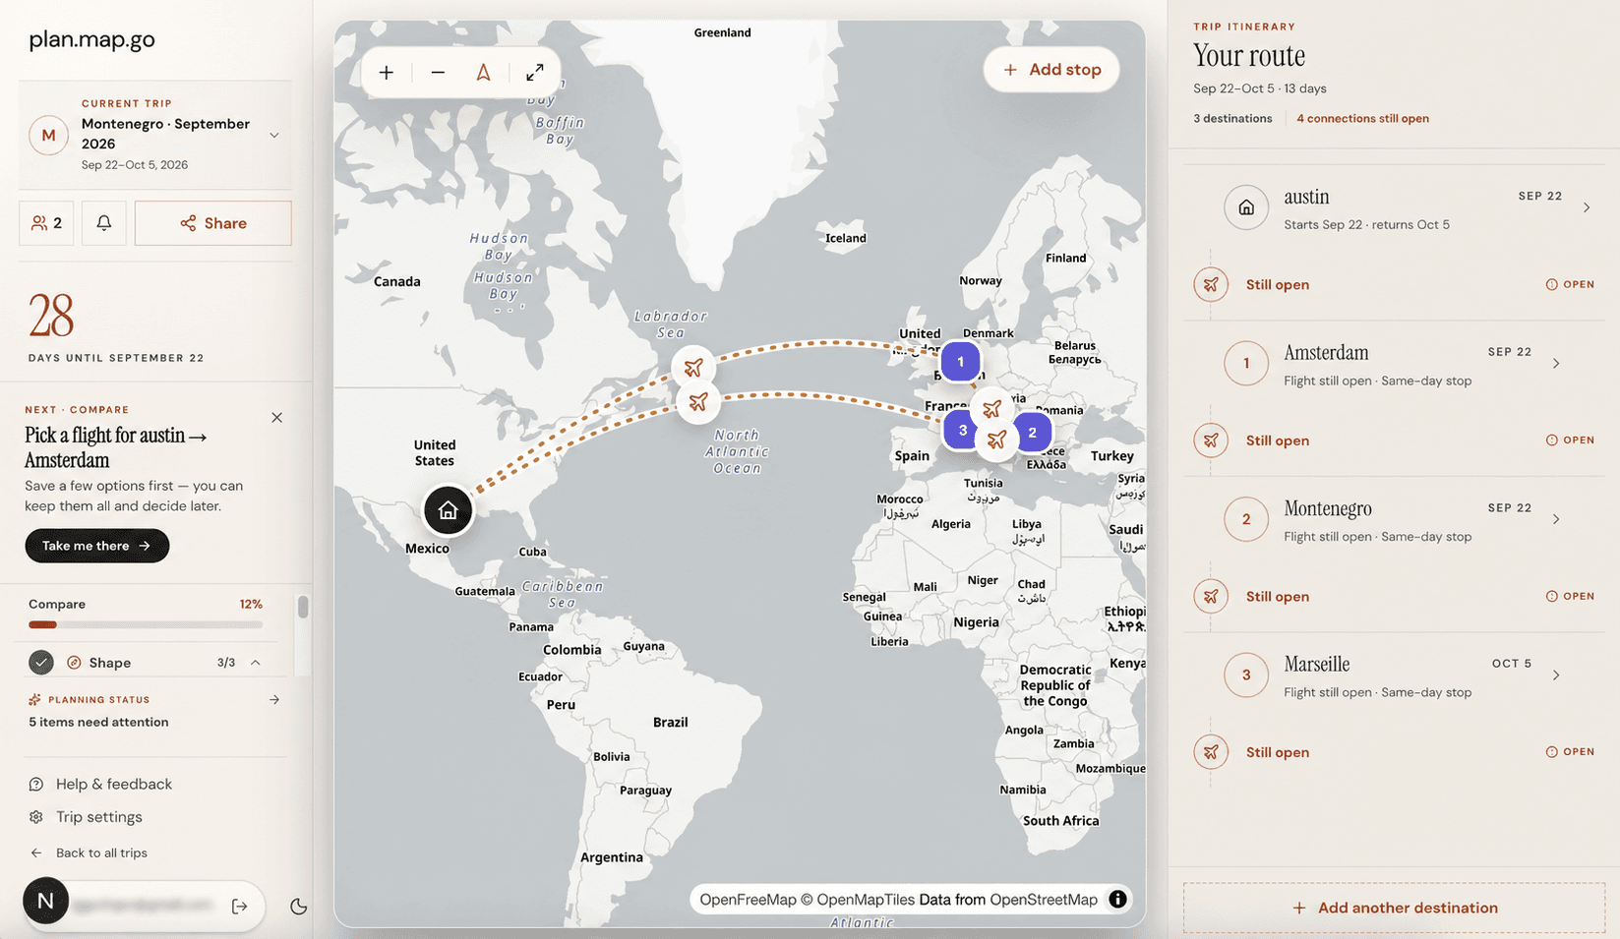Sign out using the logout icon
Screen dimensions: 1620x939
click(240, 907)
